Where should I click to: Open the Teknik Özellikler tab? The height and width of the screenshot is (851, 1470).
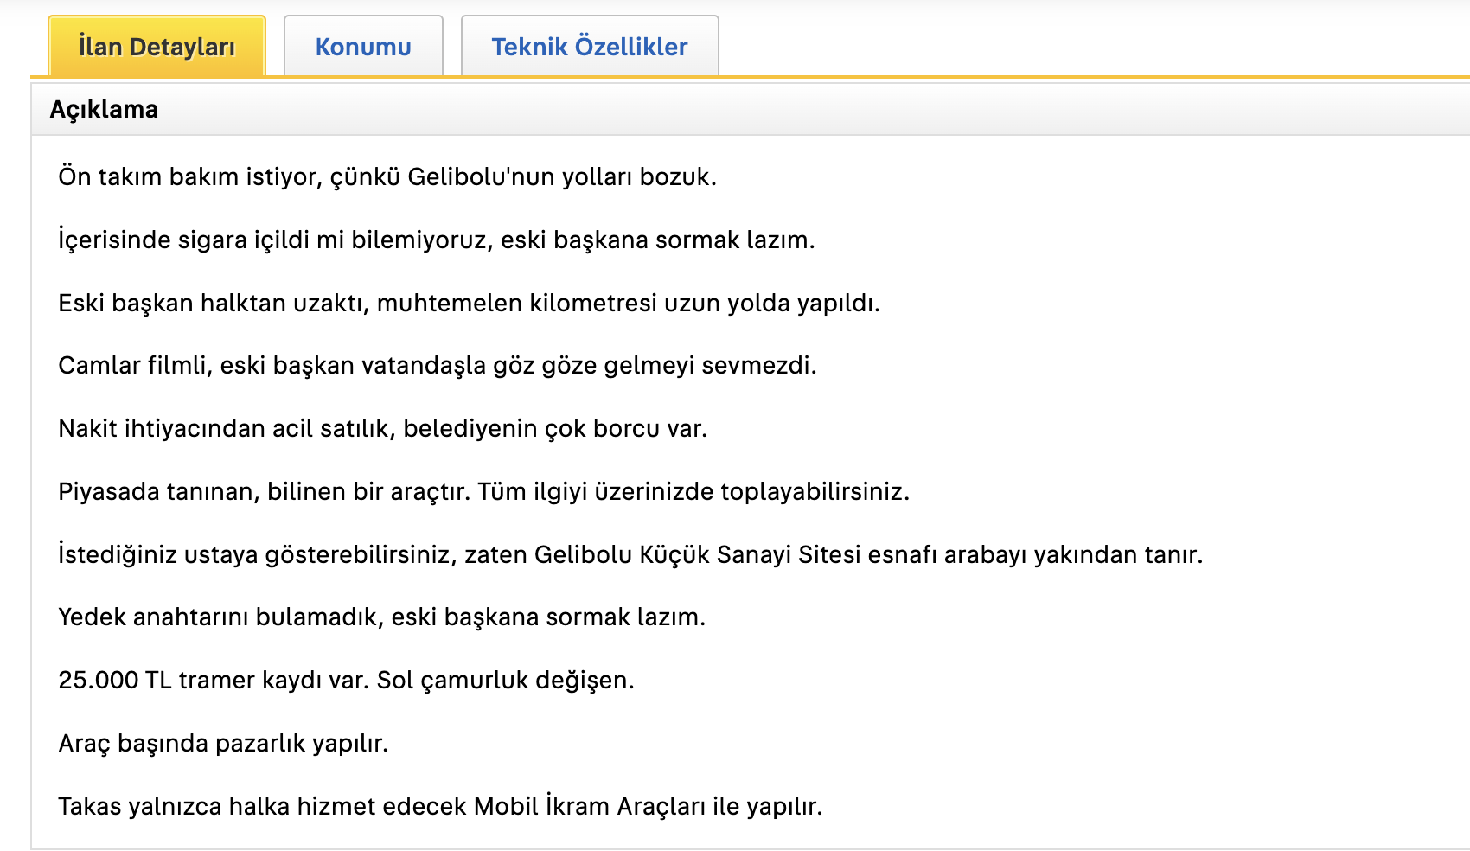pyautogui.click(x=590, y=47)
